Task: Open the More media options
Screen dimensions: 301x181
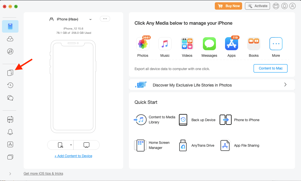Action: [x=276, y=44]
